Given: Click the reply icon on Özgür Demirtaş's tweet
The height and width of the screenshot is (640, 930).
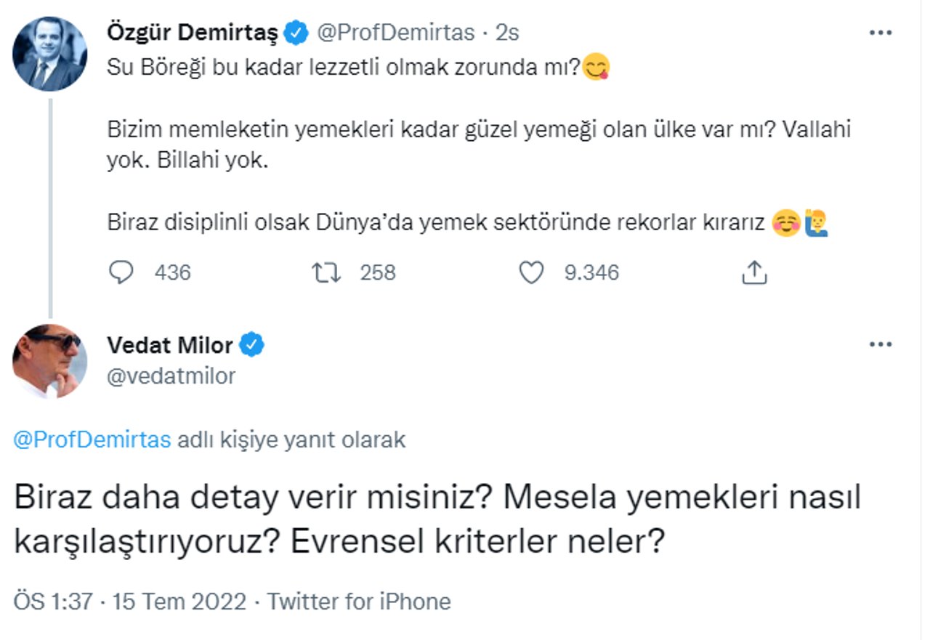Looking at the screenshot, I should [121, 272].
